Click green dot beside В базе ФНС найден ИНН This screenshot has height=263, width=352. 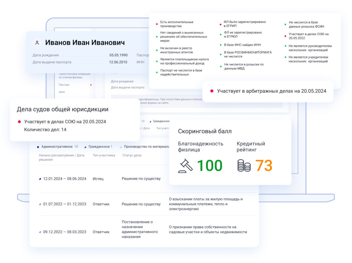click(x=221, y=45)
